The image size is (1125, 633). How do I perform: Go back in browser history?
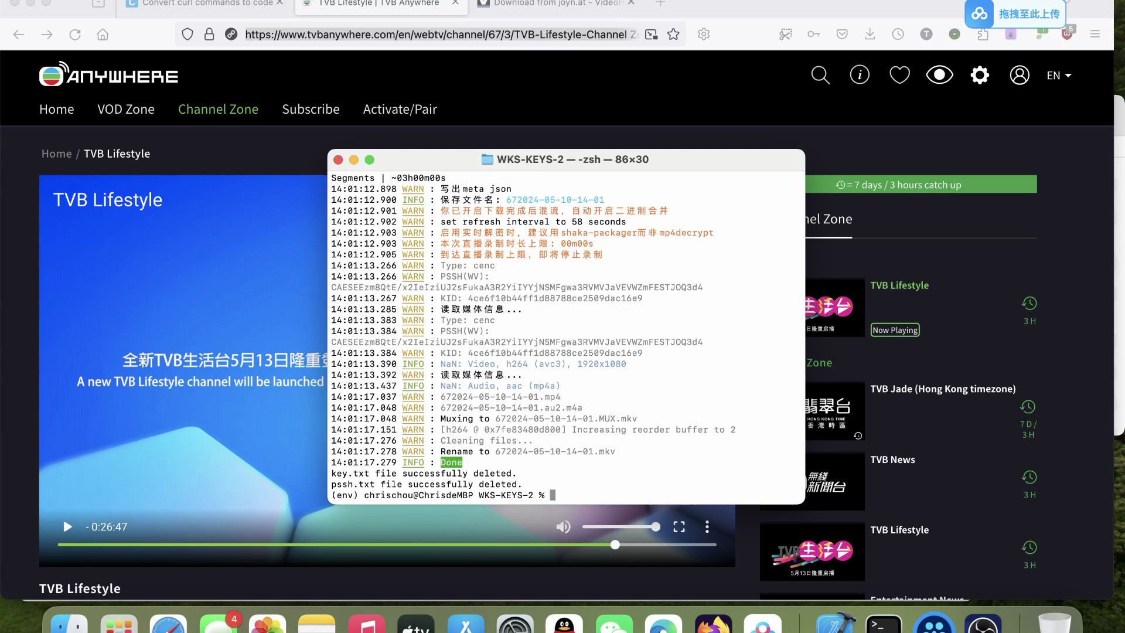19,35
